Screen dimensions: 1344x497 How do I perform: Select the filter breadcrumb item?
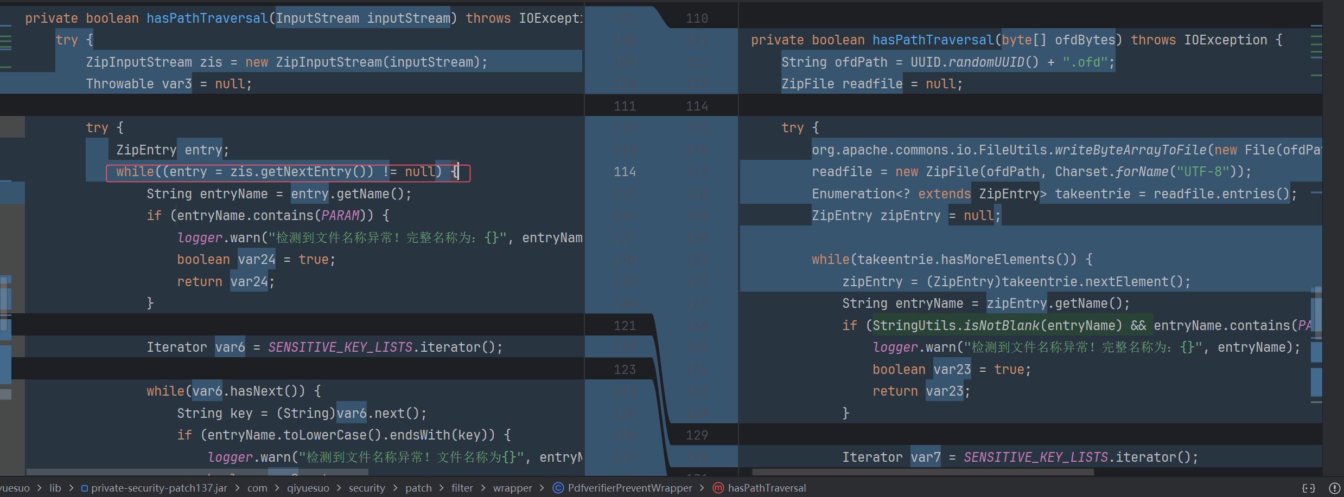462,488
